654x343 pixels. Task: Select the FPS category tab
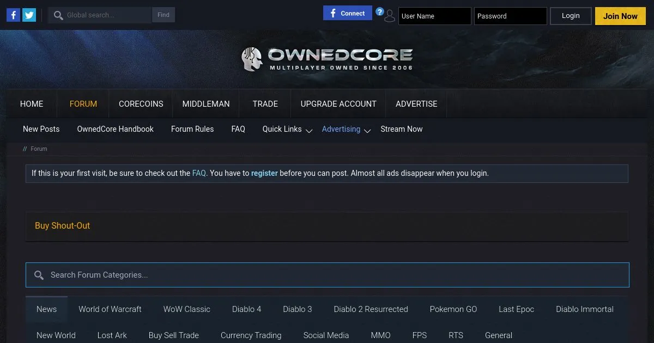pos(420,335)
